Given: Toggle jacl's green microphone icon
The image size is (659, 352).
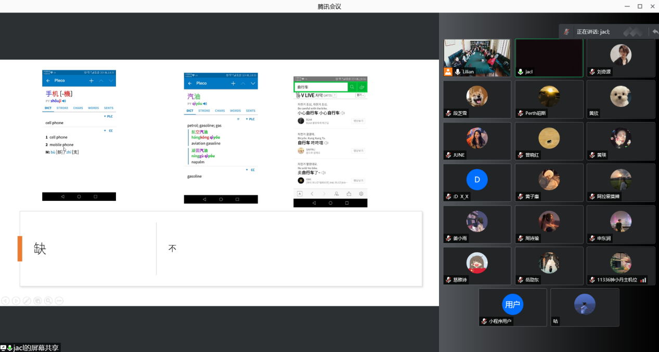Looking at the screenshot, I should point(520,72).
